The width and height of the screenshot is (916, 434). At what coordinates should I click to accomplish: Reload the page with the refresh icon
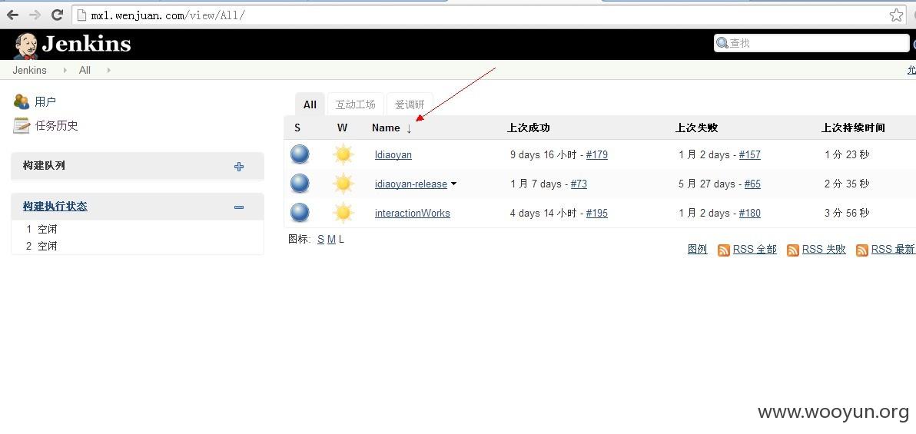click(57, 15)
